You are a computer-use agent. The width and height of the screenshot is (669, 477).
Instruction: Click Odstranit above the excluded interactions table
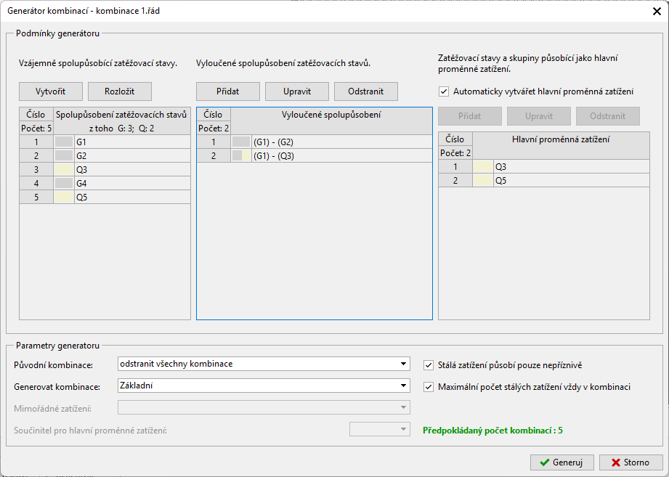click(x=365, y=91)
